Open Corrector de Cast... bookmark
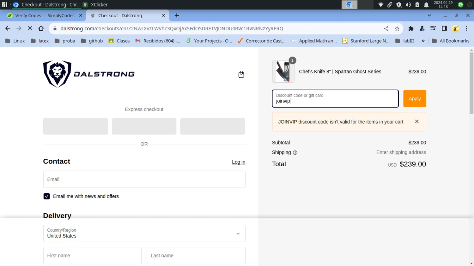 [262, 41]
